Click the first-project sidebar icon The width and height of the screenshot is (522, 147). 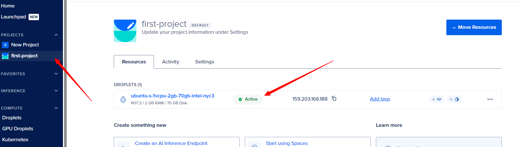[5, 56]
